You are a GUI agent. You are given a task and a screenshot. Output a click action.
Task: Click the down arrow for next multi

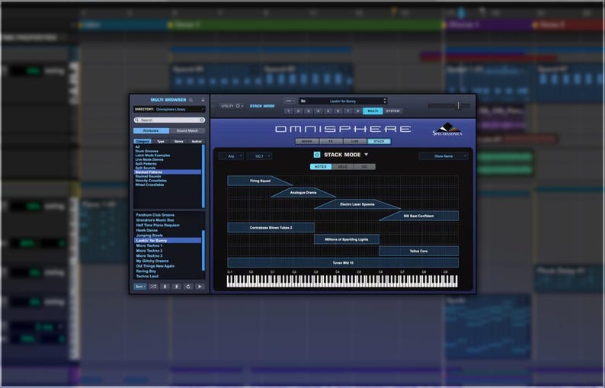tap(165, 287)
